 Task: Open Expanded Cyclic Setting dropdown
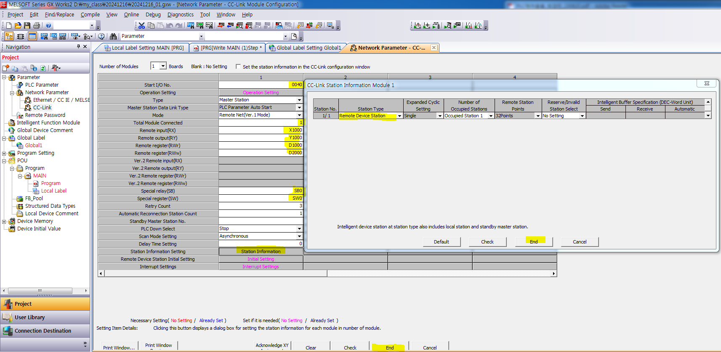440,116
